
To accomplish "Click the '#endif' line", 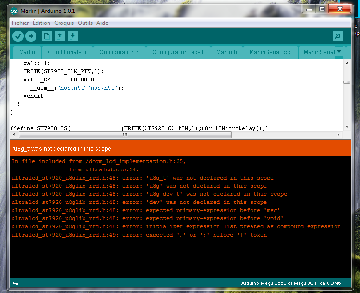I will pyautogui.click(x=33, y=96).
